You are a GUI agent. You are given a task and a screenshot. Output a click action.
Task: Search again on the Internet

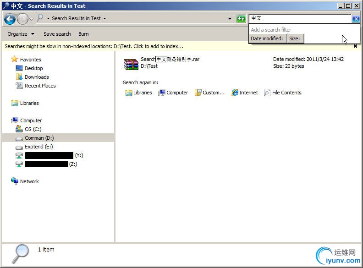coord(248,93)
